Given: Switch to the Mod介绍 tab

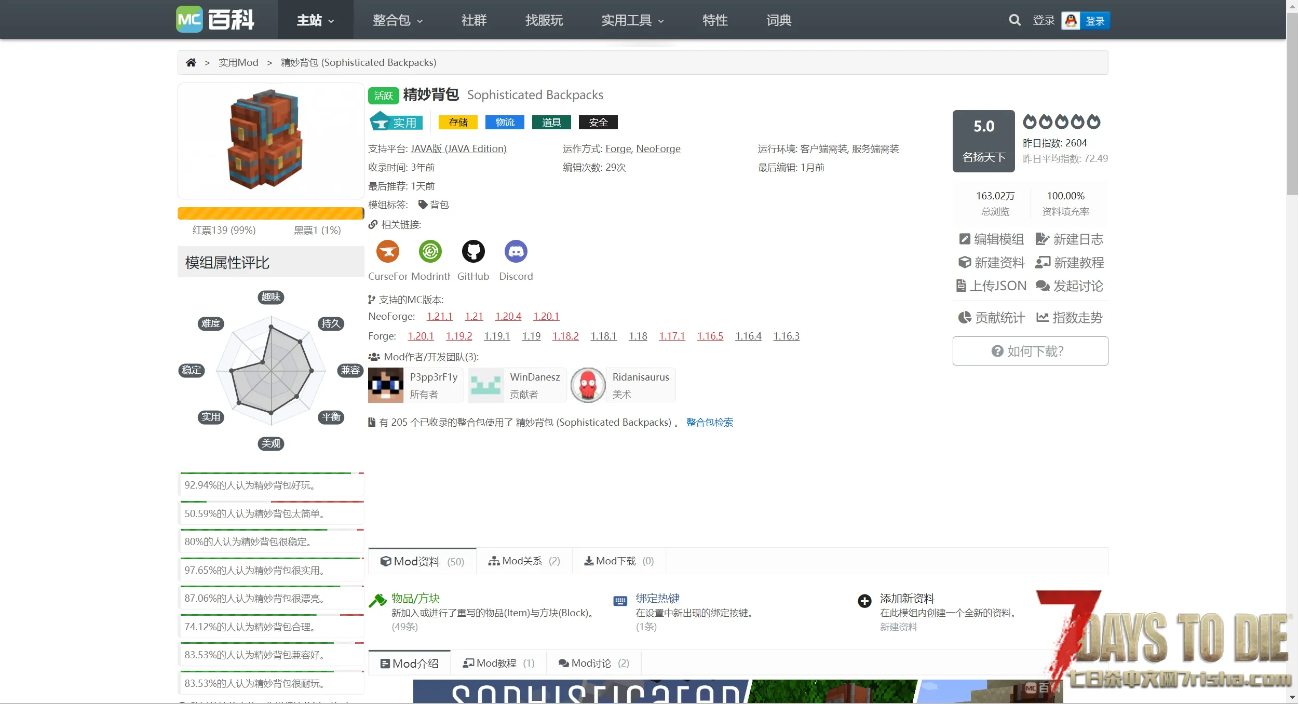Looking at the screenshot, I should click(409, 664).
